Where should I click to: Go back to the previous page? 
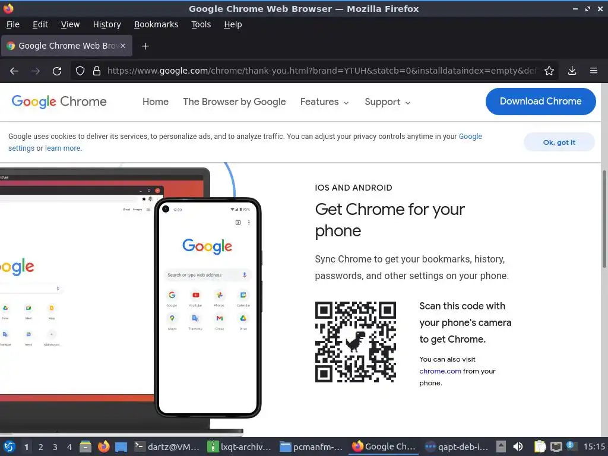[x=14, y=71]
